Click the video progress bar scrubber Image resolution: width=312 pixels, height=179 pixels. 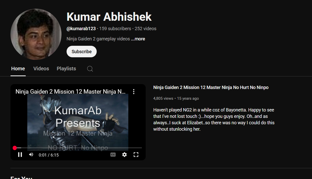click(x=15, y=148)
